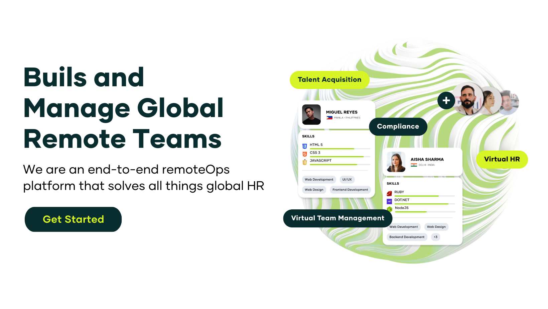548x309 pixels.
Task: Select the JavaScript skill icon
Action: 304,161
